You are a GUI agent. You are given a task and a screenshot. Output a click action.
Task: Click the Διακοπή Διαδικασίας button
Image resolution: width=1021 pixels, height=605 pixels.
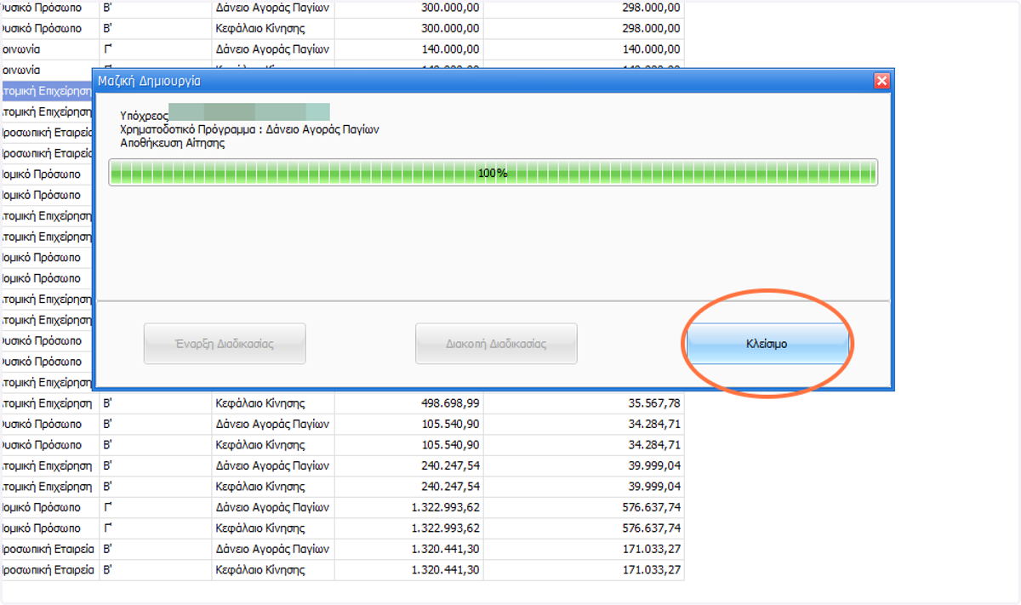click(x=496, y=344)
